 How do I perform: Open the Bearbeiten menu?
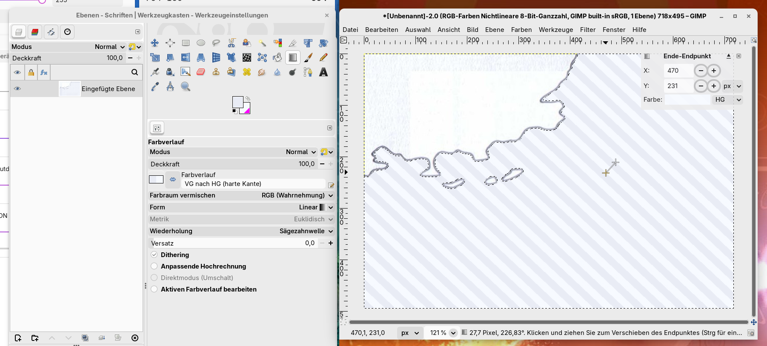click(382, 30)
